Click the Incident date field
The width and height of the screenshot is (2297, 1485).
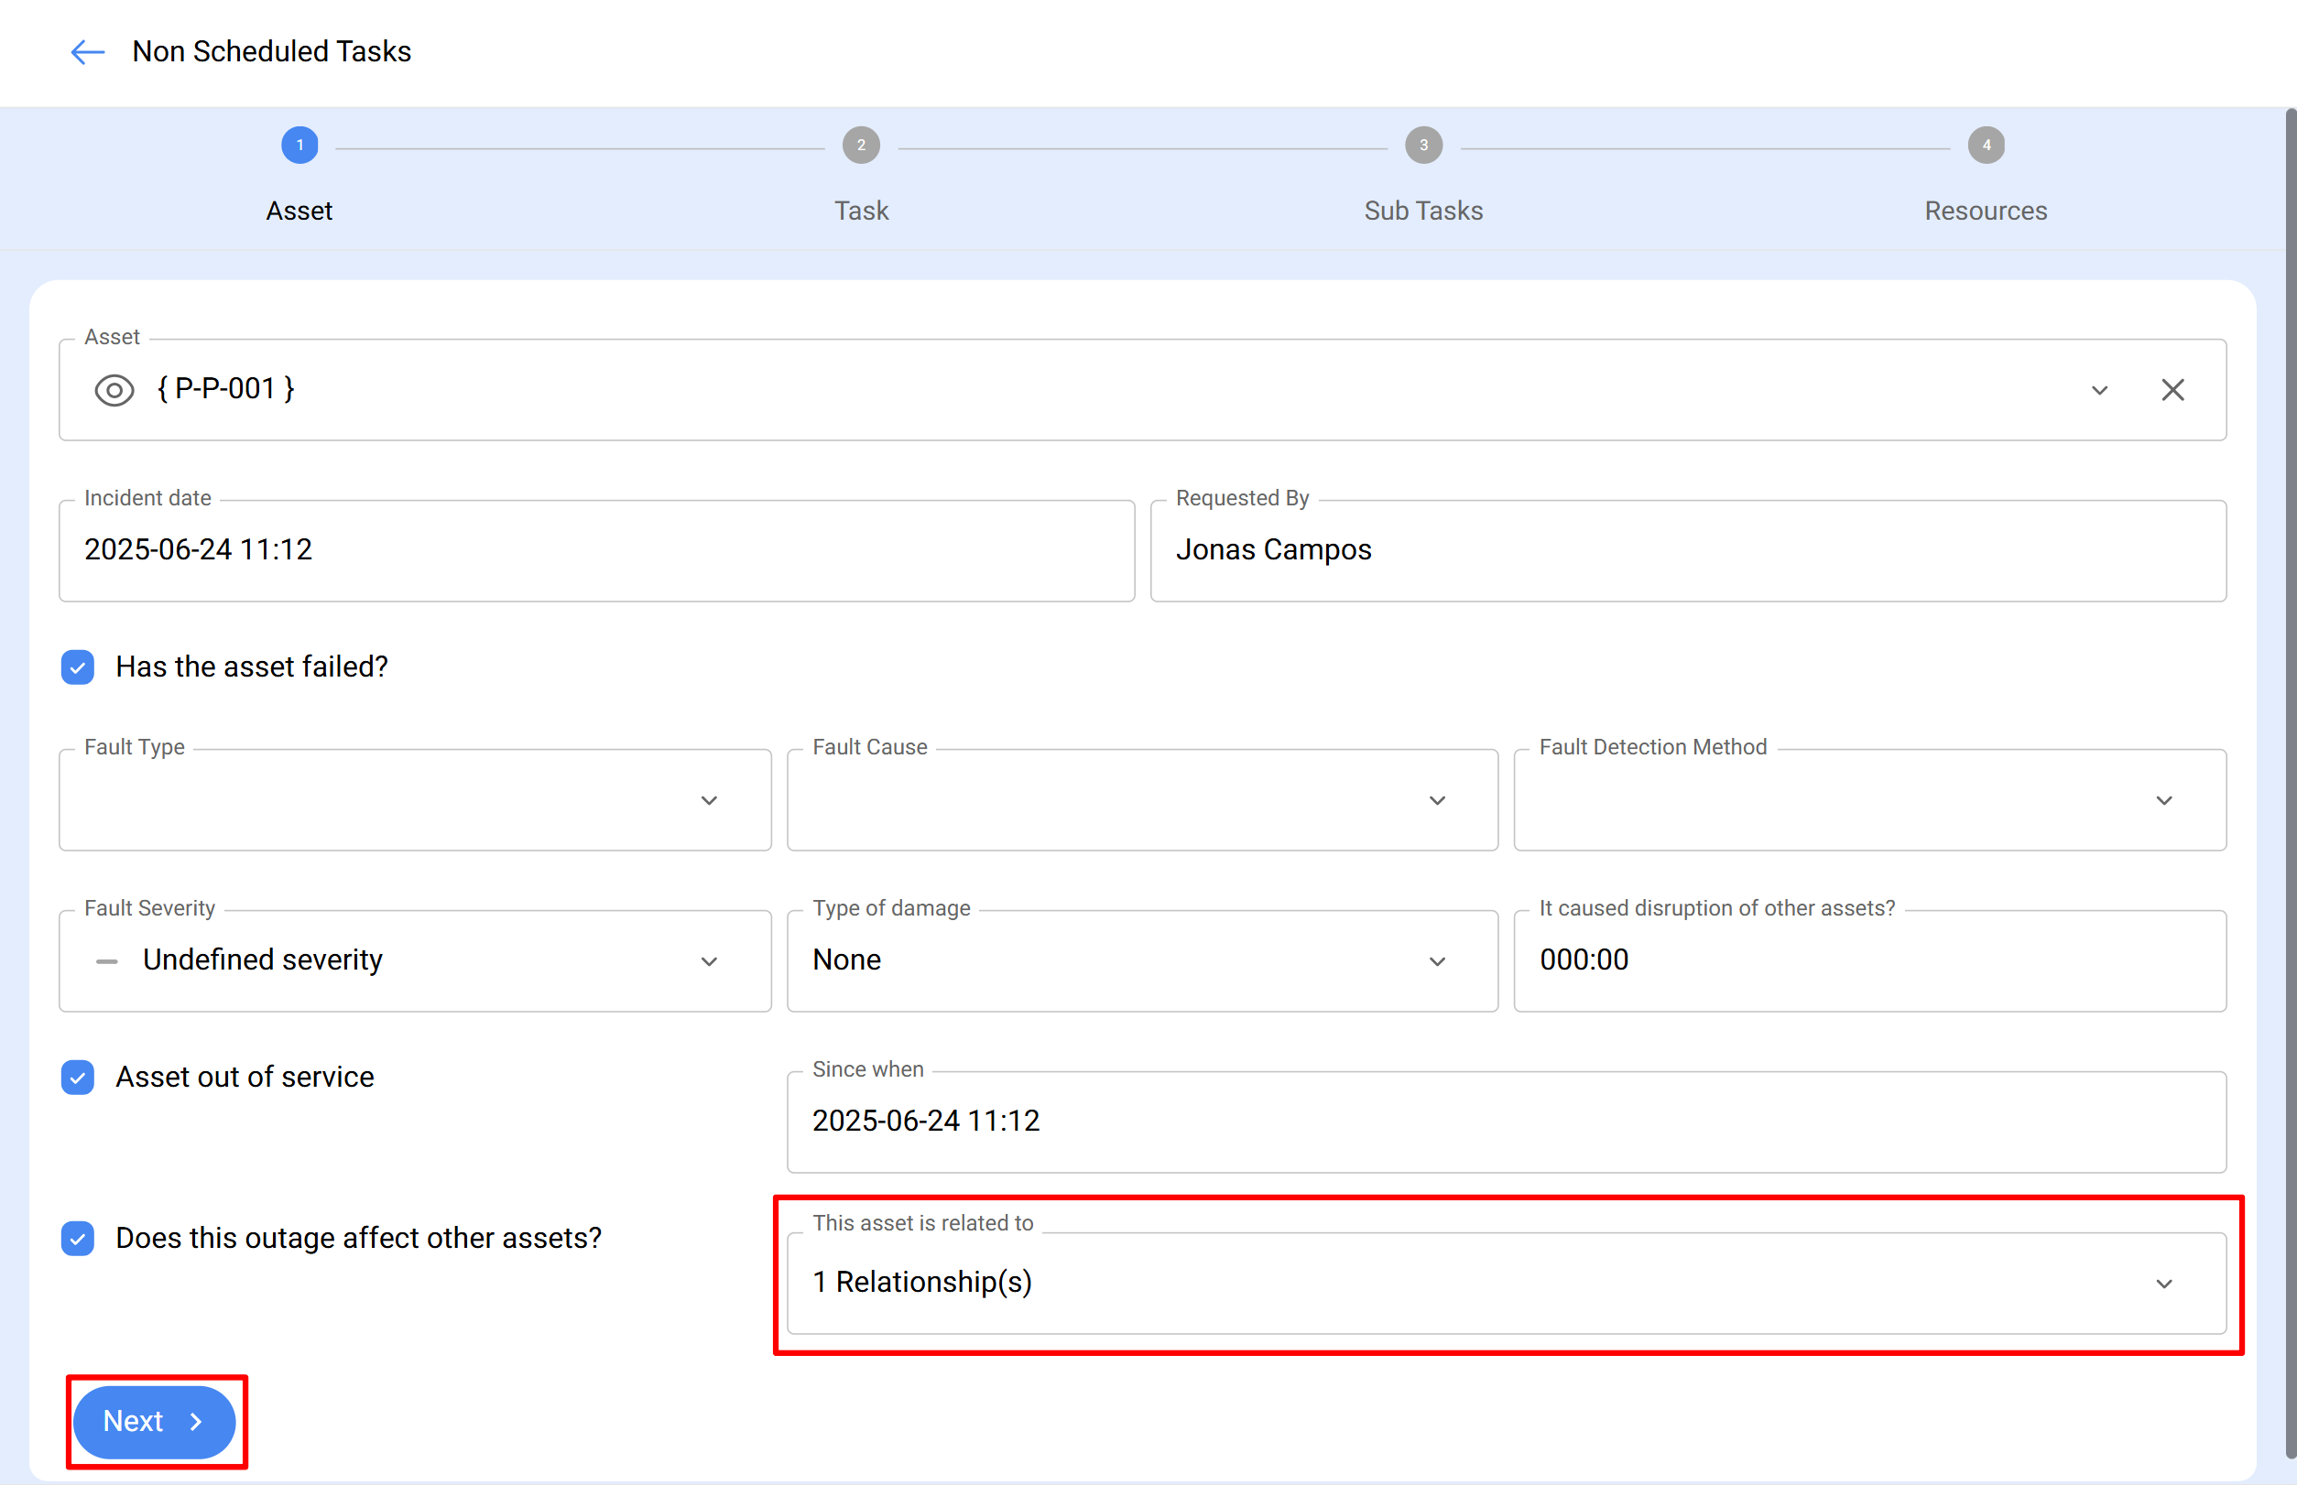pos(595,549)
